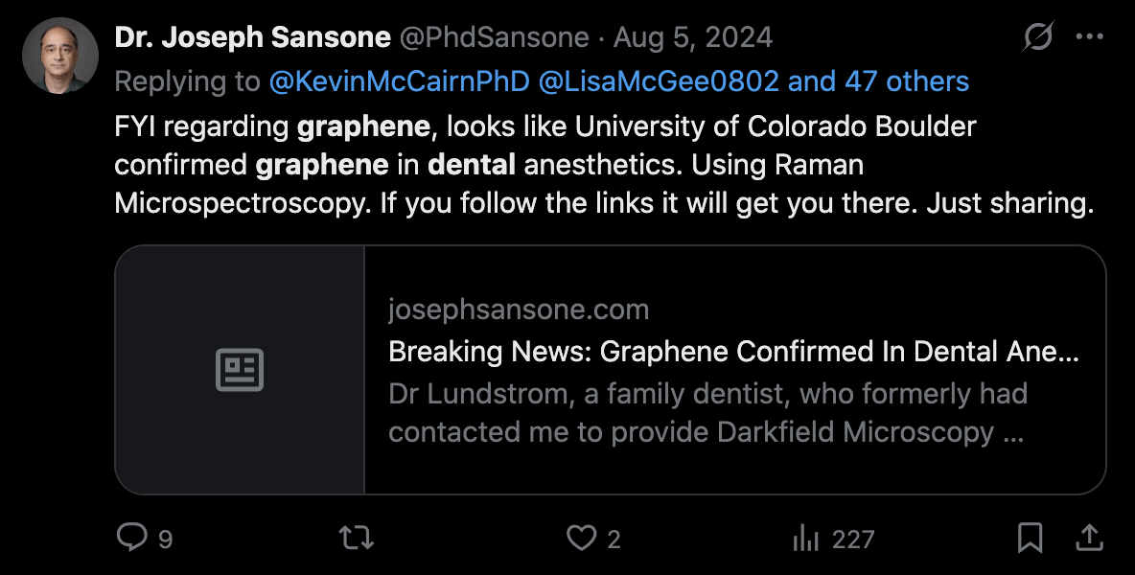Open Dr. Joseph Sansone's profile avatar

[59, 56]
